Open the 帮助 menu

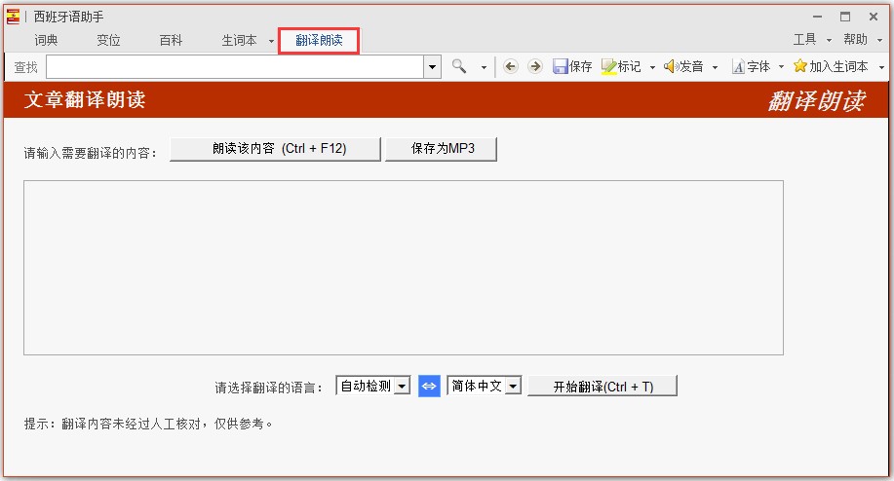(x=855, y=39)
